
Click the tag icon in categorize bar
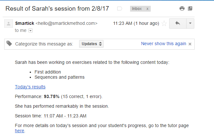coord(9,44)
